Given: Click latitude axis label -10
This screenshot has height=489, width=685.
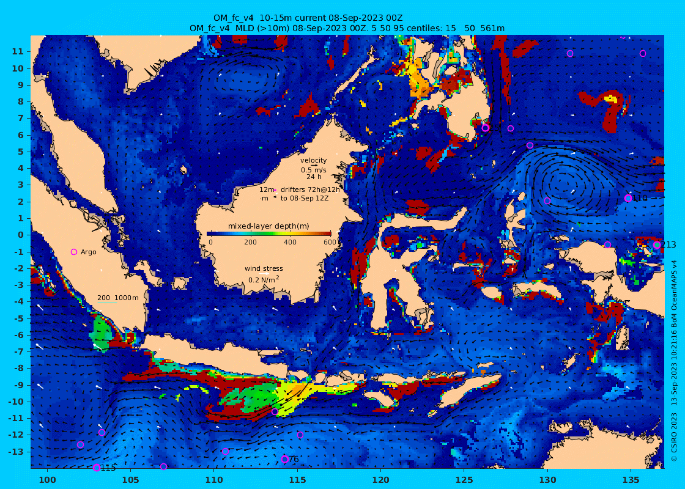Looking at the screenshot, I should (16, 402).
